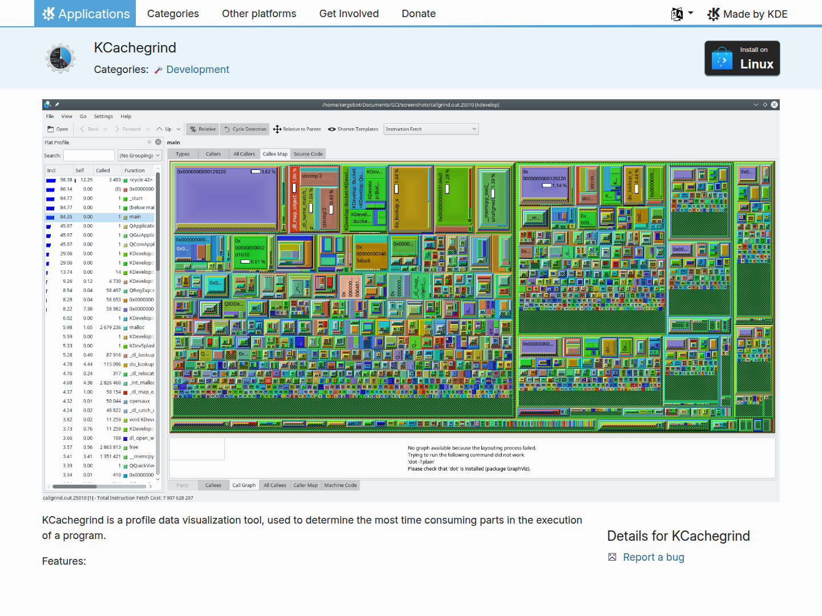Click the language translation icon
The height and width of the screenshot is (616, 822).
point(677,14)
